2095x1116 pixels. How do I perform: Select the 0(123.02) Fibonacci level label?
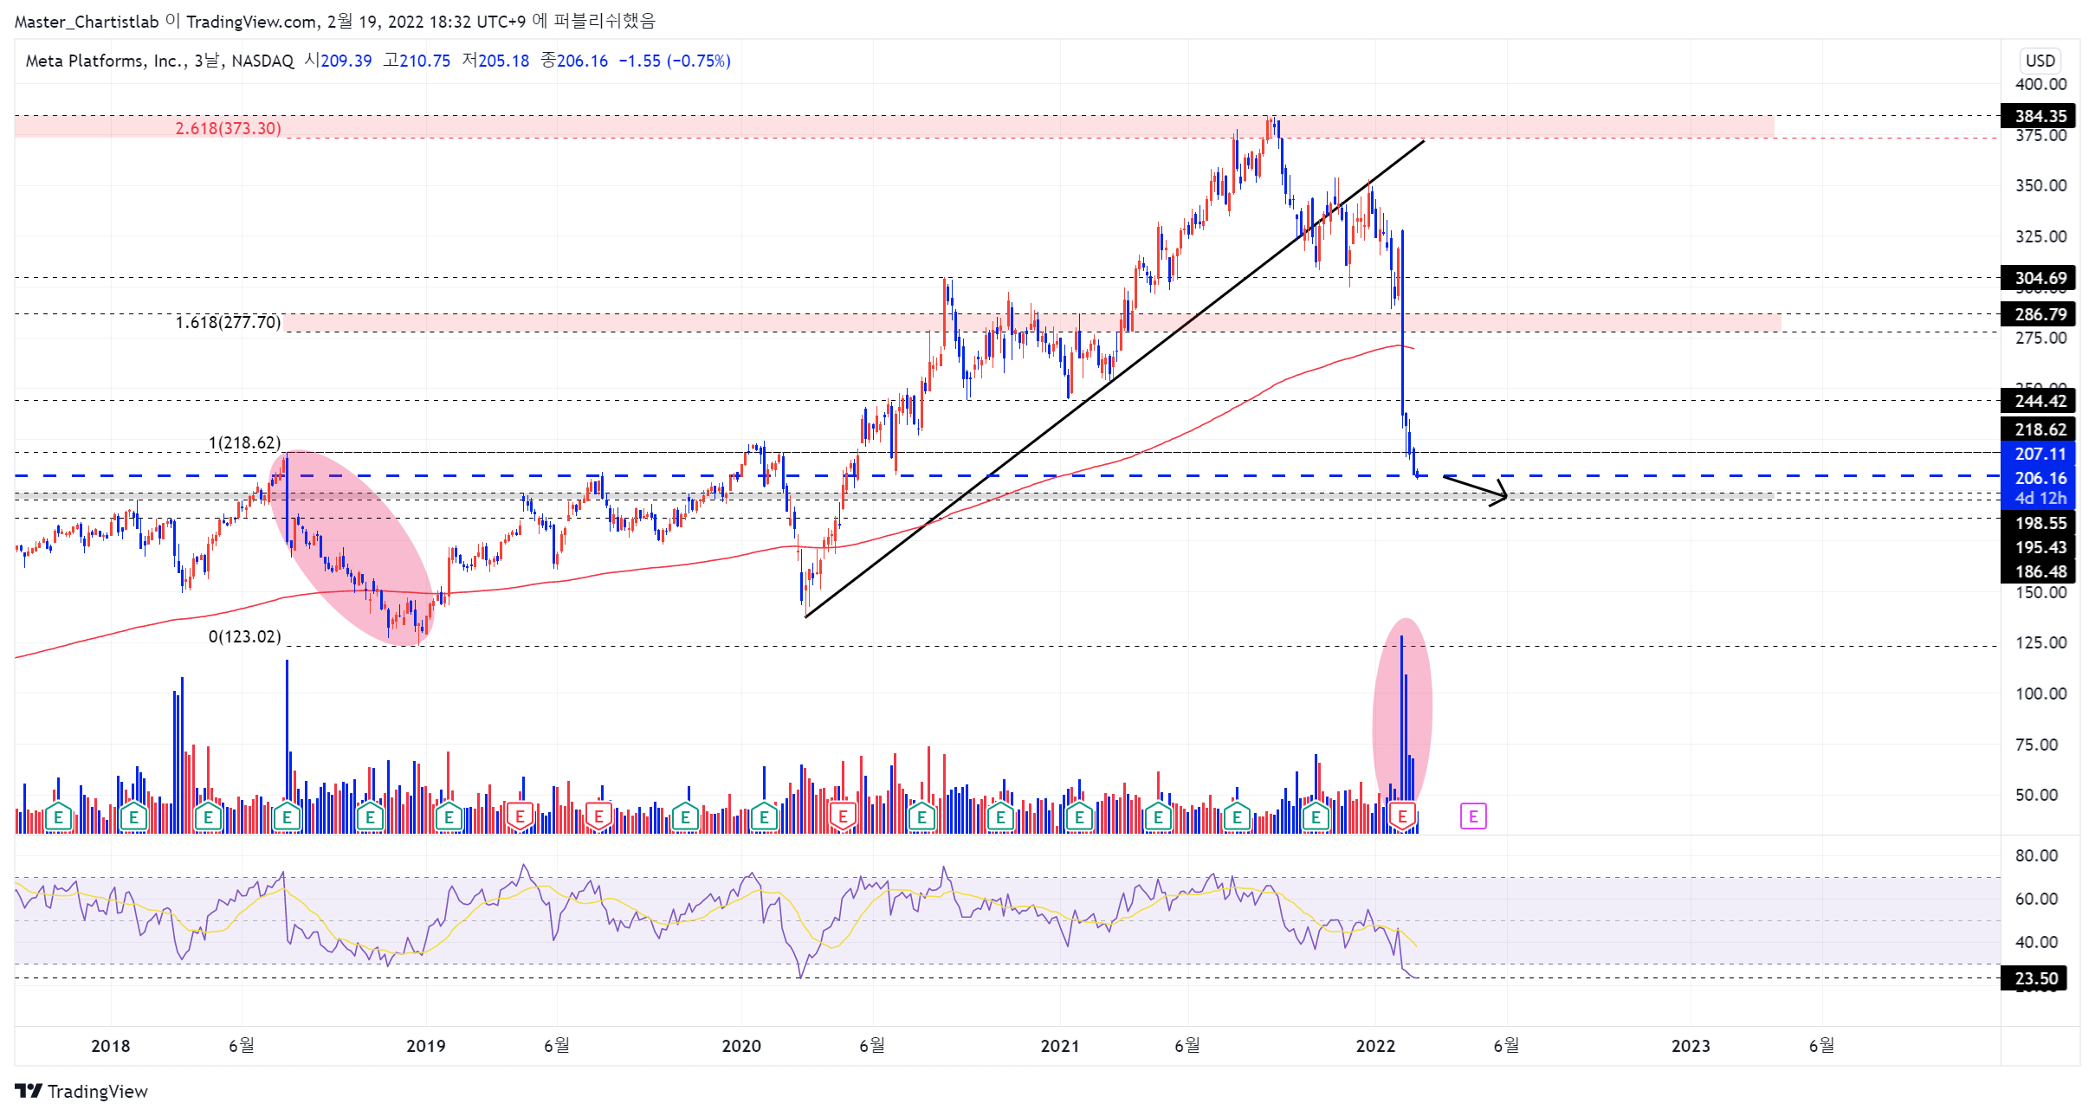coord(245,636)
